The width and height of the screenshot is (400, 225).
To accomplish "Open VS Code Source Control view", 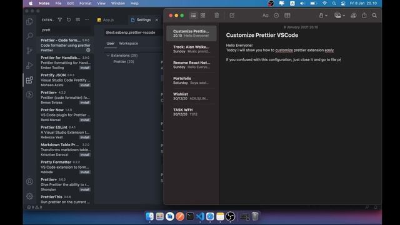I will click(29, 51).
